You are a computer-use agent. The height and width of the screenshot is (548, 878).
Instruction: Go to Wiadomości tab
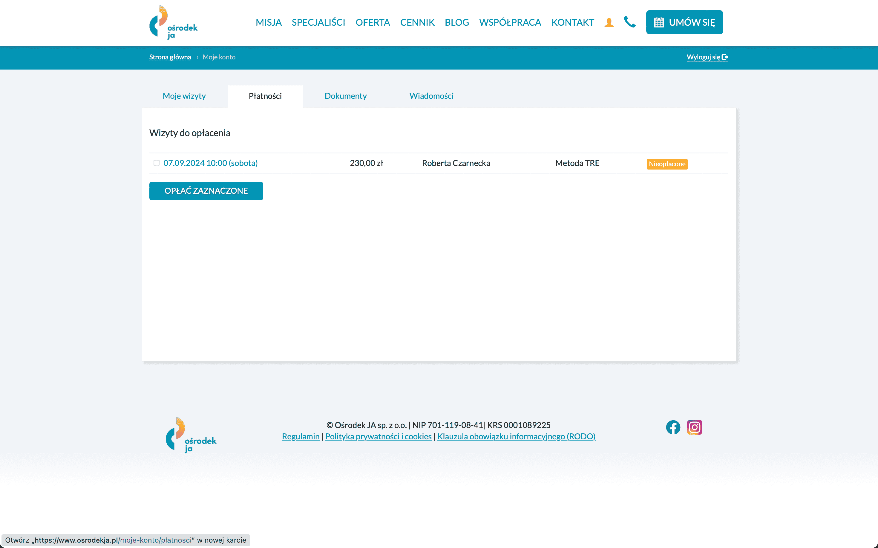431,96
